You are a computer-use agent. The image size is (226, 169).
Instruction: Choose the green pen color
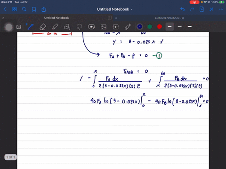[x=150, y=27]
